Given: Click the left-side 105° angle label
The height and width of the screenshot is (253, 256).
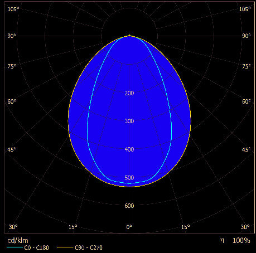Looking at the screenshot, I should 13,9.
